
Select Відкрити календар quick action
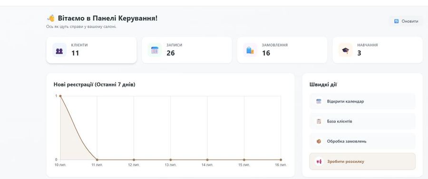click(x=362, y=101)
